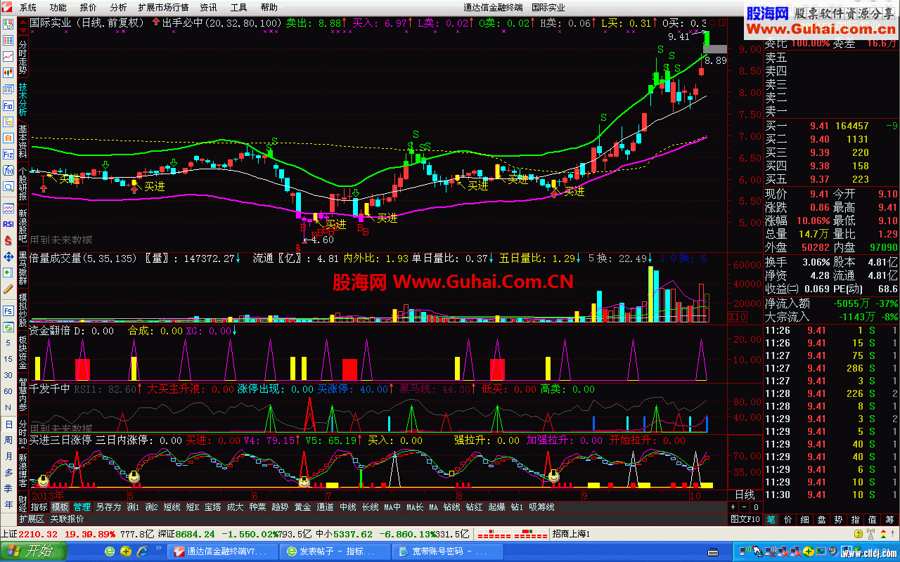900x562 pixels.
Task: Click the F5 sidebar icon
Action: 8,311
